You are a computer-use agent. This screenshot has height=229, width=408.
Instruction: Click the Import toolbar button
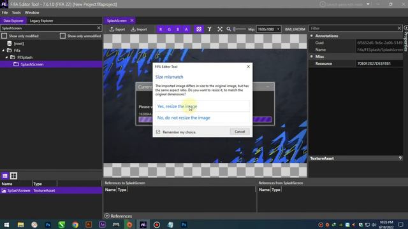point(139,29)
